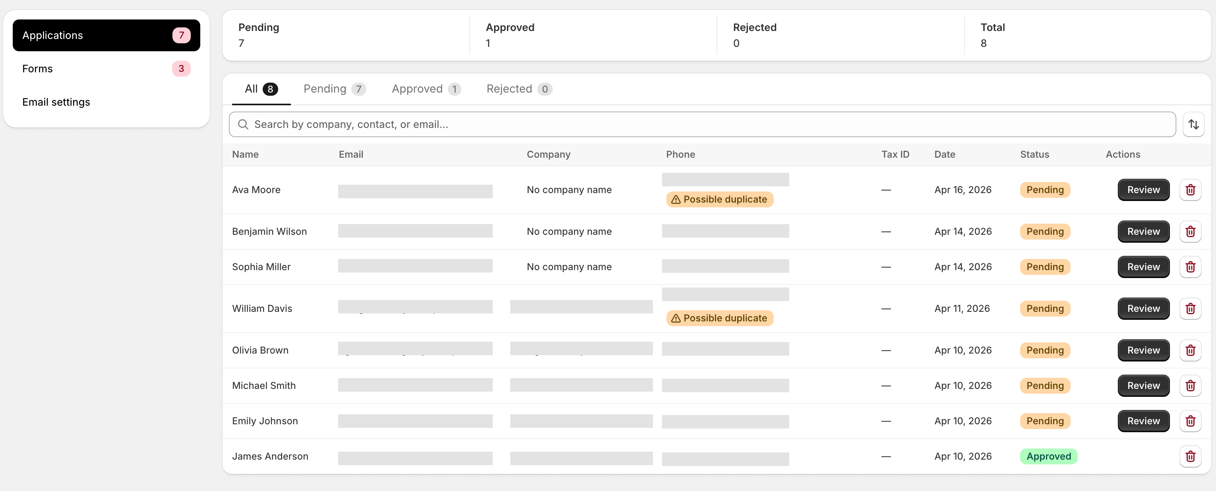This screenshot has height=491, width=1216.
Task: Review Benjamin Wilson's application
Action: coord(1143,232)
